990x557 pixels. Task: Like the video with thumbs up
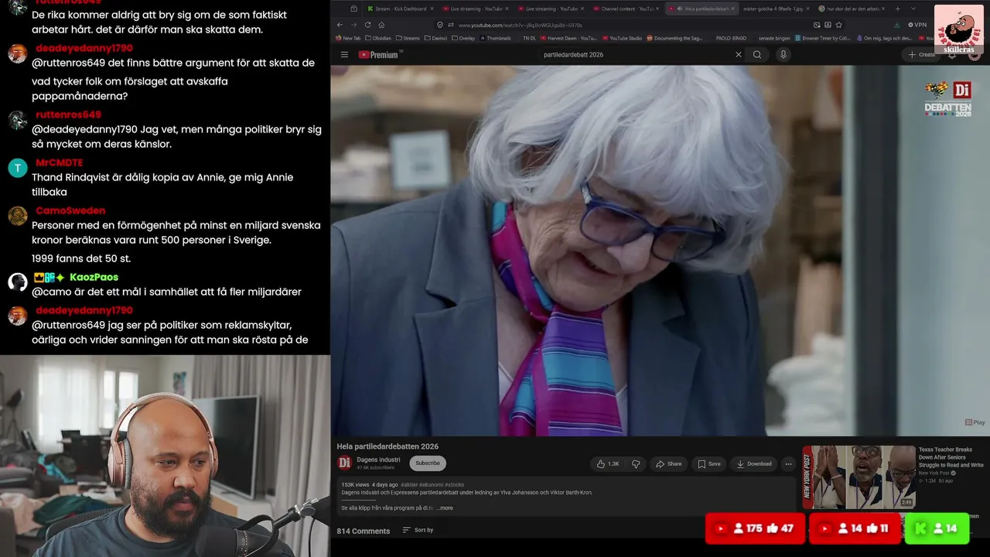point(607,464)
